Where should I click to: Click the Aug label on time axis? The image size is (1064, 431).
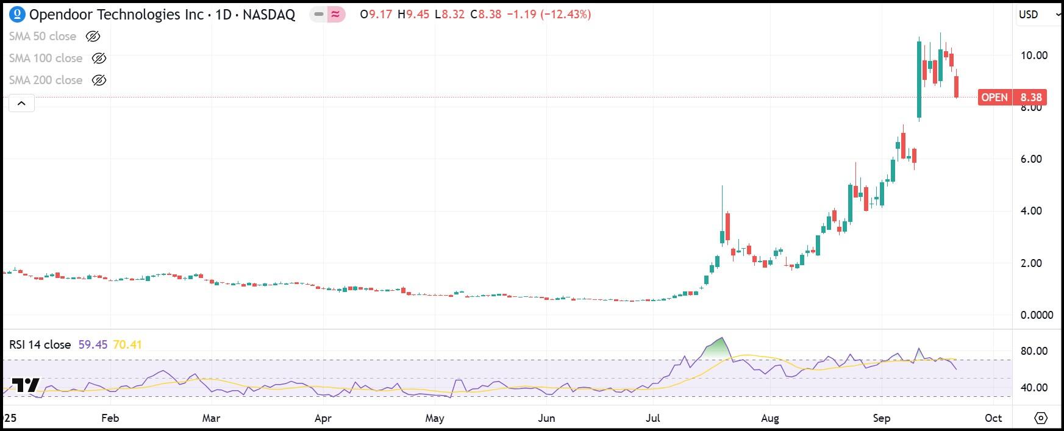pos(771,418)
